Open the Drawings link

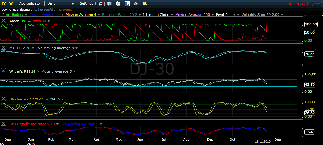click(x=66, y=10)
